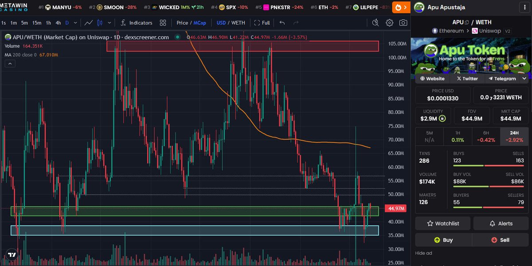Screen dimensions: 532x266
Task: Click the TradingView logo on chart
Action: tap(12, 255)
